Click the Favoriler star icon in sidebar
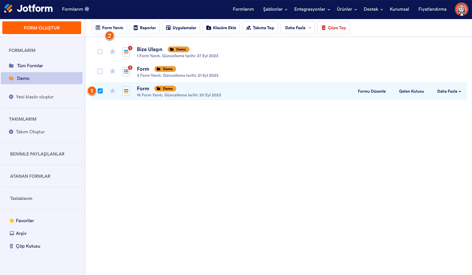Viewport: 472px width, 275px height. click(12, 221)
